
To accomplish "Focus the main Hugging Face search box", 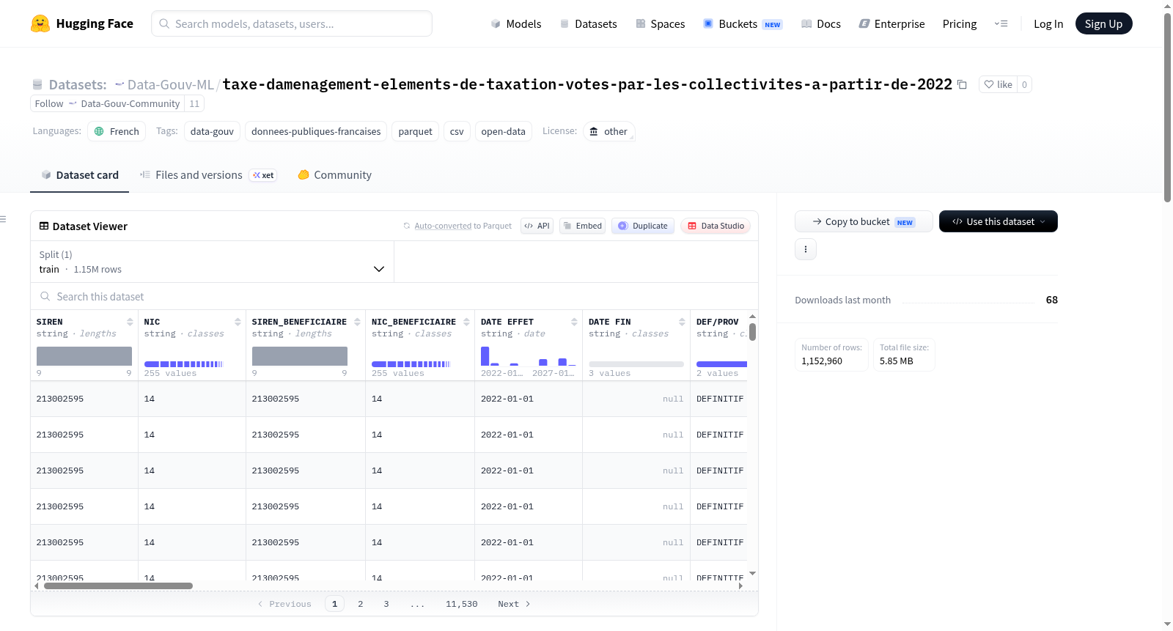I will 292,23.
